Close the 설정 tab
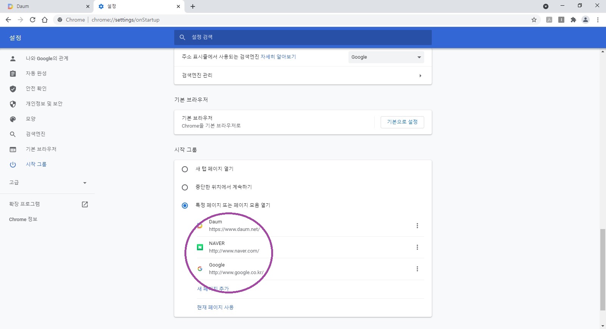This screenshot has width=606, height=329. pos(178,6)
